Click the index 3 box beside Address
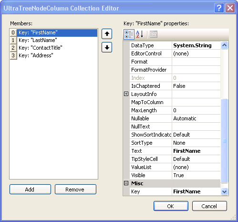238x222 pixels. [x=13, y=55]
